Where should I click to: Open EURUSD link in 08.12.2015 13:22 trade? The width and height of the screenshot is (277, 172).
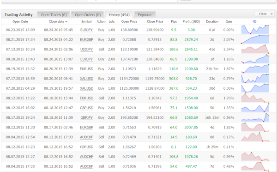(x=86, y=98)
